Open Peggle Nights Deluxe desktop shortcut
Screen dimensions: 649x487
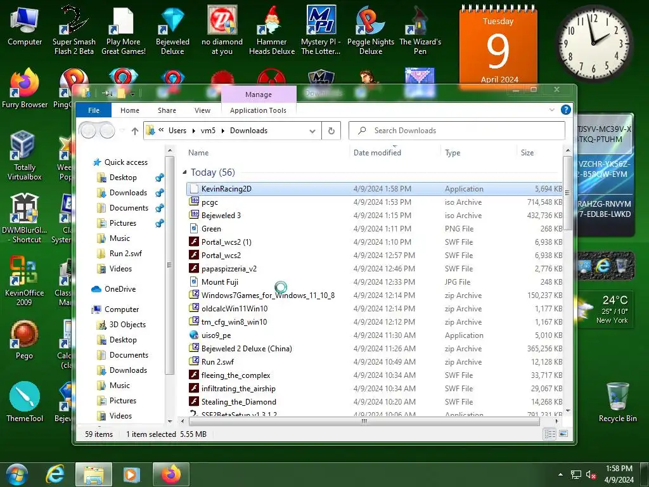pos(370,30)
